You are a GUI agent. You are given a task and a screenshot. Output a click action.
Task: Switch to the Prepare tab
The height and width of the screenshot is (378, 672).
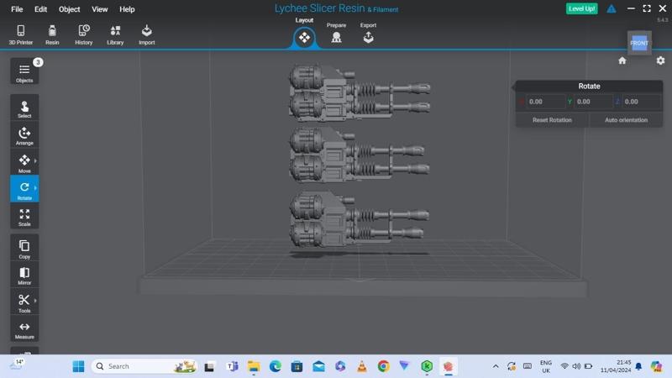[336, 34]
